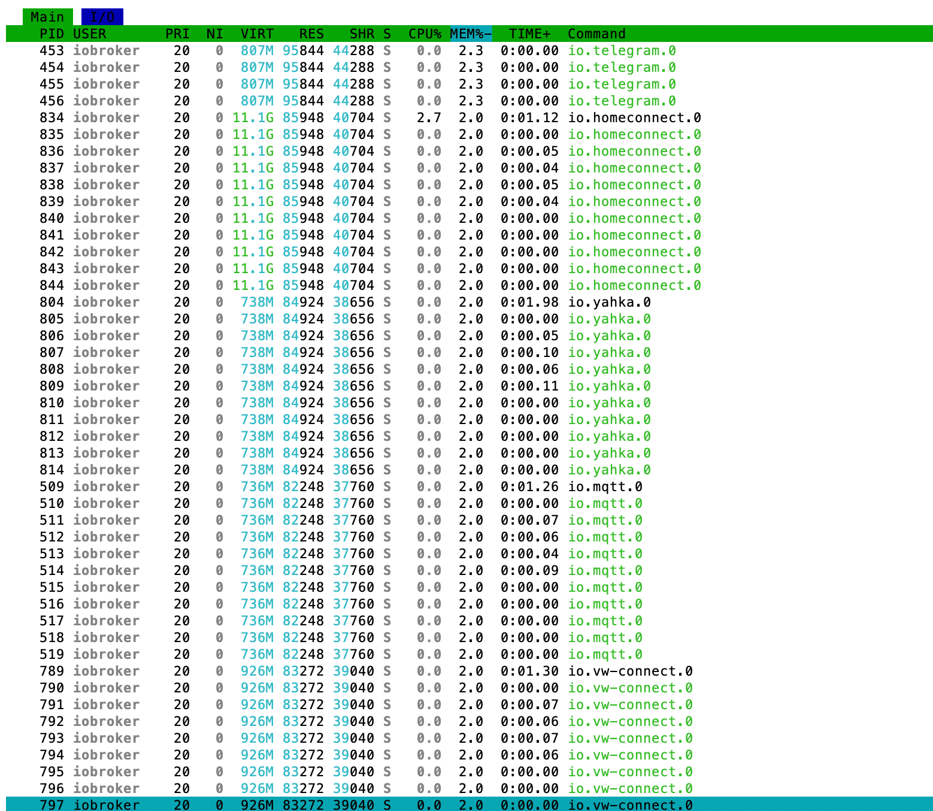Sort by the Command column header
933x811 pixels.
coord(597,34)
